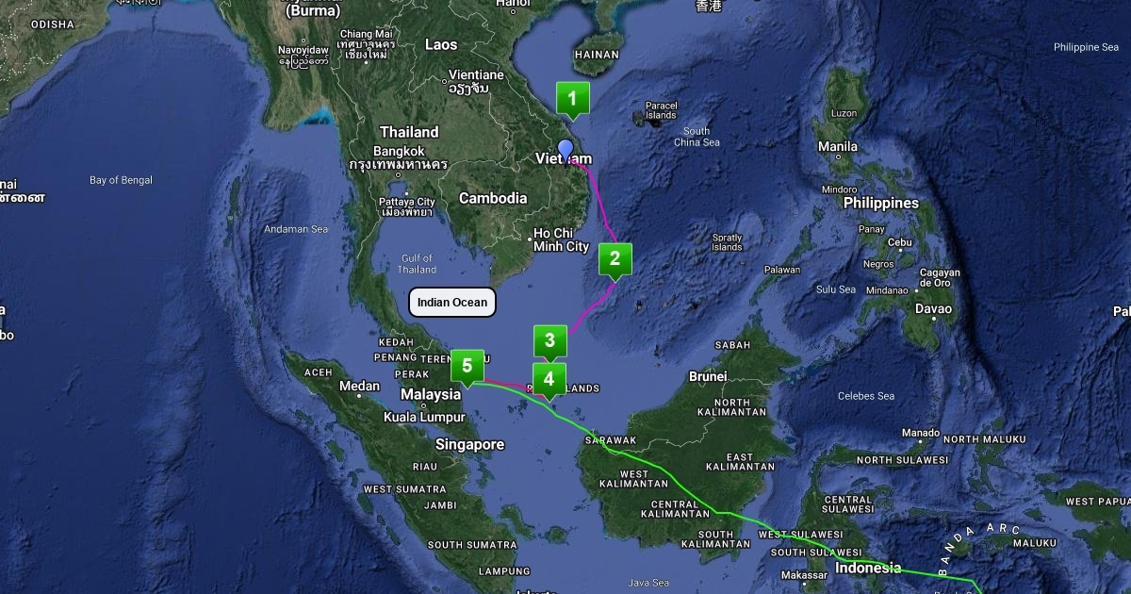The width and height of the screenshot is (1131, 594).
Task: Select the Spratly Islands label
Action: click(727, 241)
